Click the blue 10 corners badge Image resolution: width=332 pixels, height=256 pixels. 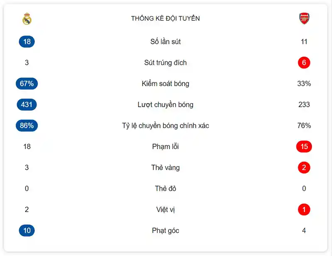[27, 230]
